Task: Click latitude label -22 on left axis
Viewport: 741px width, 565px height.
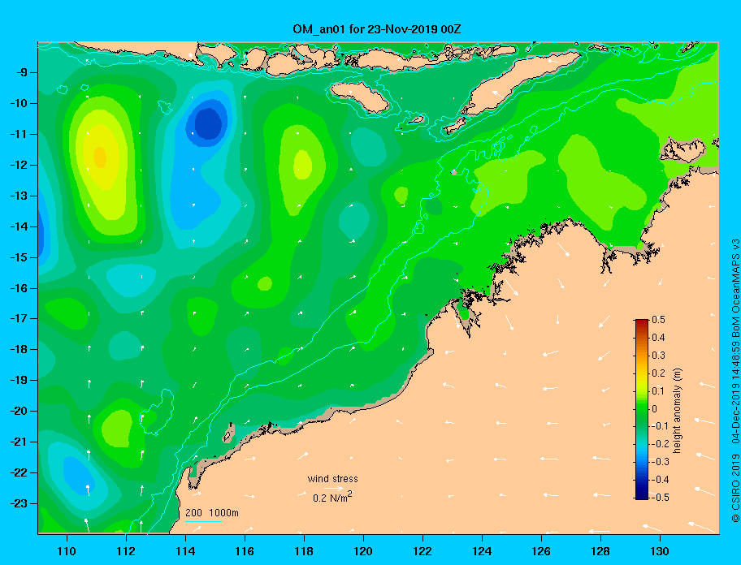Action: click(x=19, y=472)
